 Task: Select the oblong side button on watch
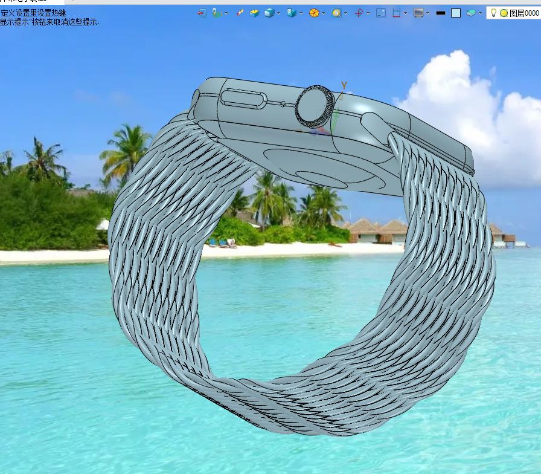243,99
